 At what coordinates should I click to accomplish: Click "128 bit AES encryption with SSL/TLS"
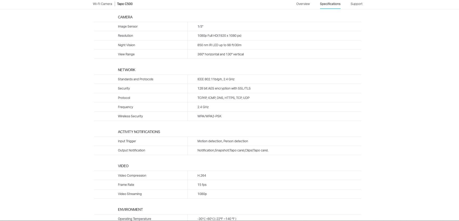[x=224, y=88]
